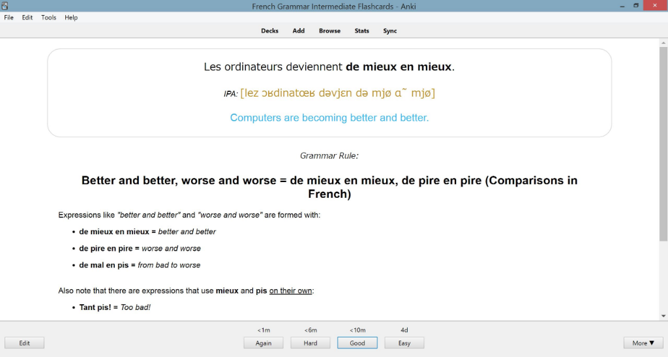Click the scrollbar up arrow
This screenshot has width=668, height=357.
pyautogui.click(x=663, y=43)
